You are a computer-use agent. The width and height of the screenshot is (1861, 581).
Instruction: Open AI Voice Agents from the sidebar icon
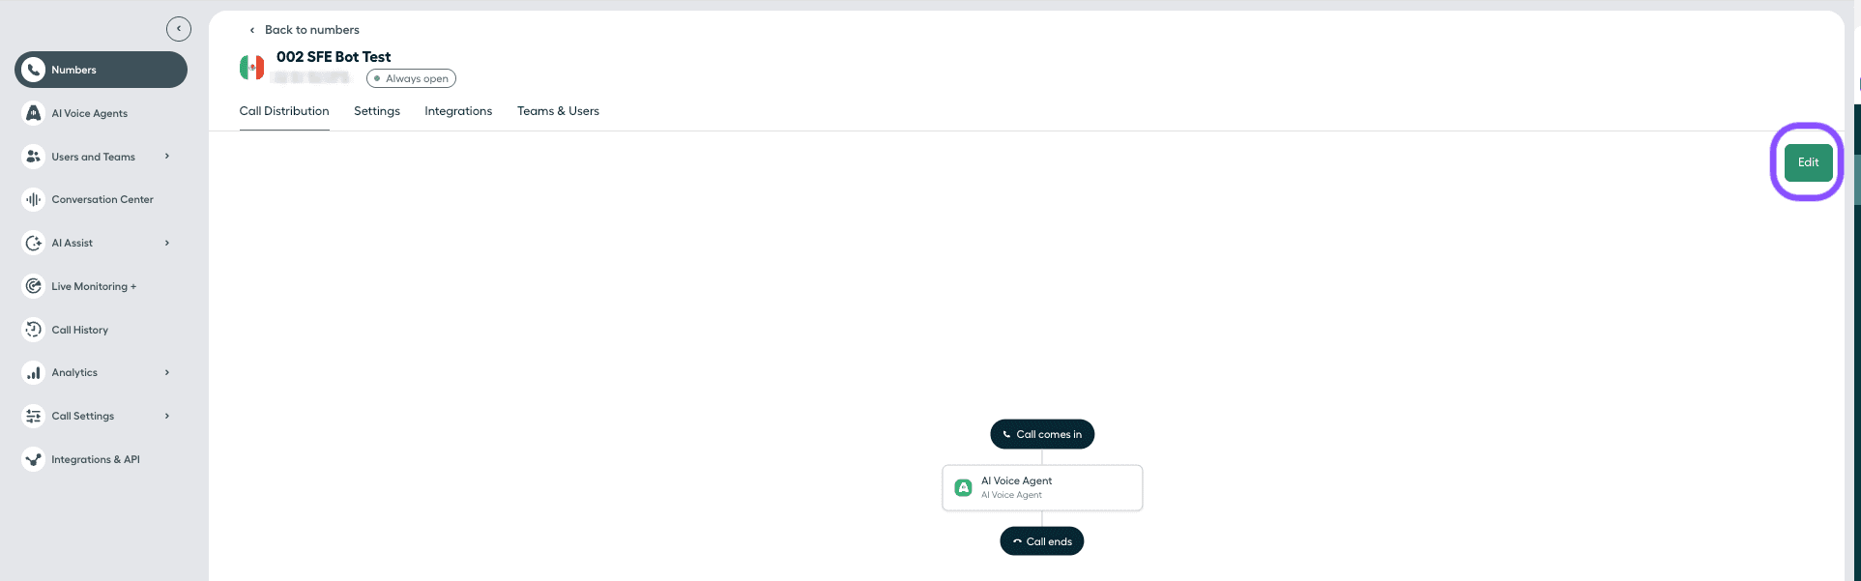33,113
